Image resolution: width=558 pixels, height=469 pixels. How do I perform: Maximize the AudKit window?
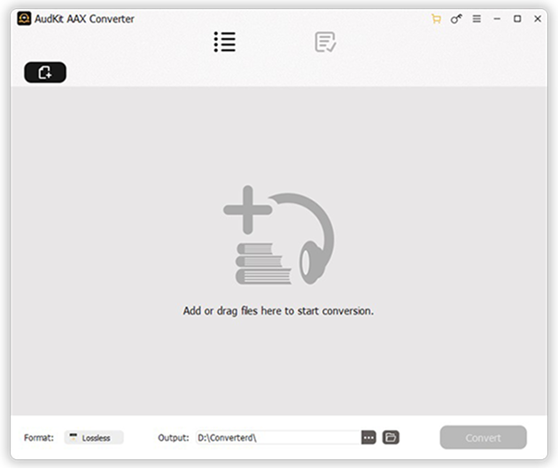coord(517,19)
